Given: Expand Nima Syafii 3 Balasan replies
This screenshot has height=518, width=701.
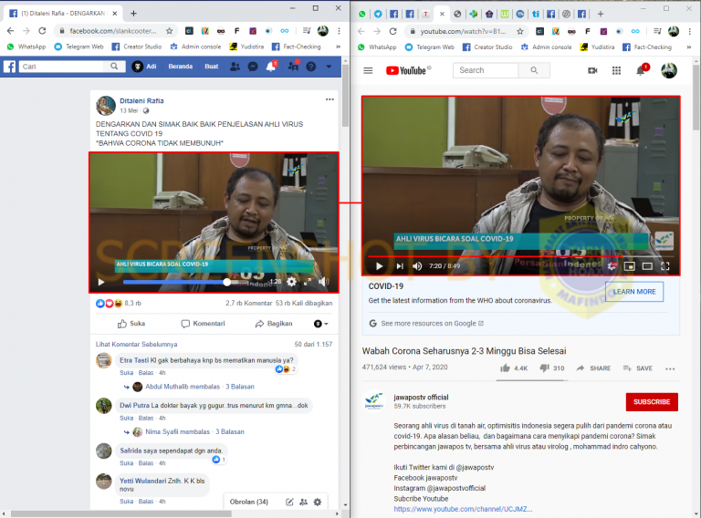Looking at the screenshot, I should (230, 431).
